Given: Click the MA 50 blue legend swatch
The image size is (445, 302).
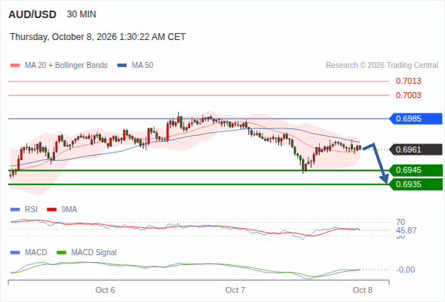Looking at the screenshot, I should (x=122, y=66).
